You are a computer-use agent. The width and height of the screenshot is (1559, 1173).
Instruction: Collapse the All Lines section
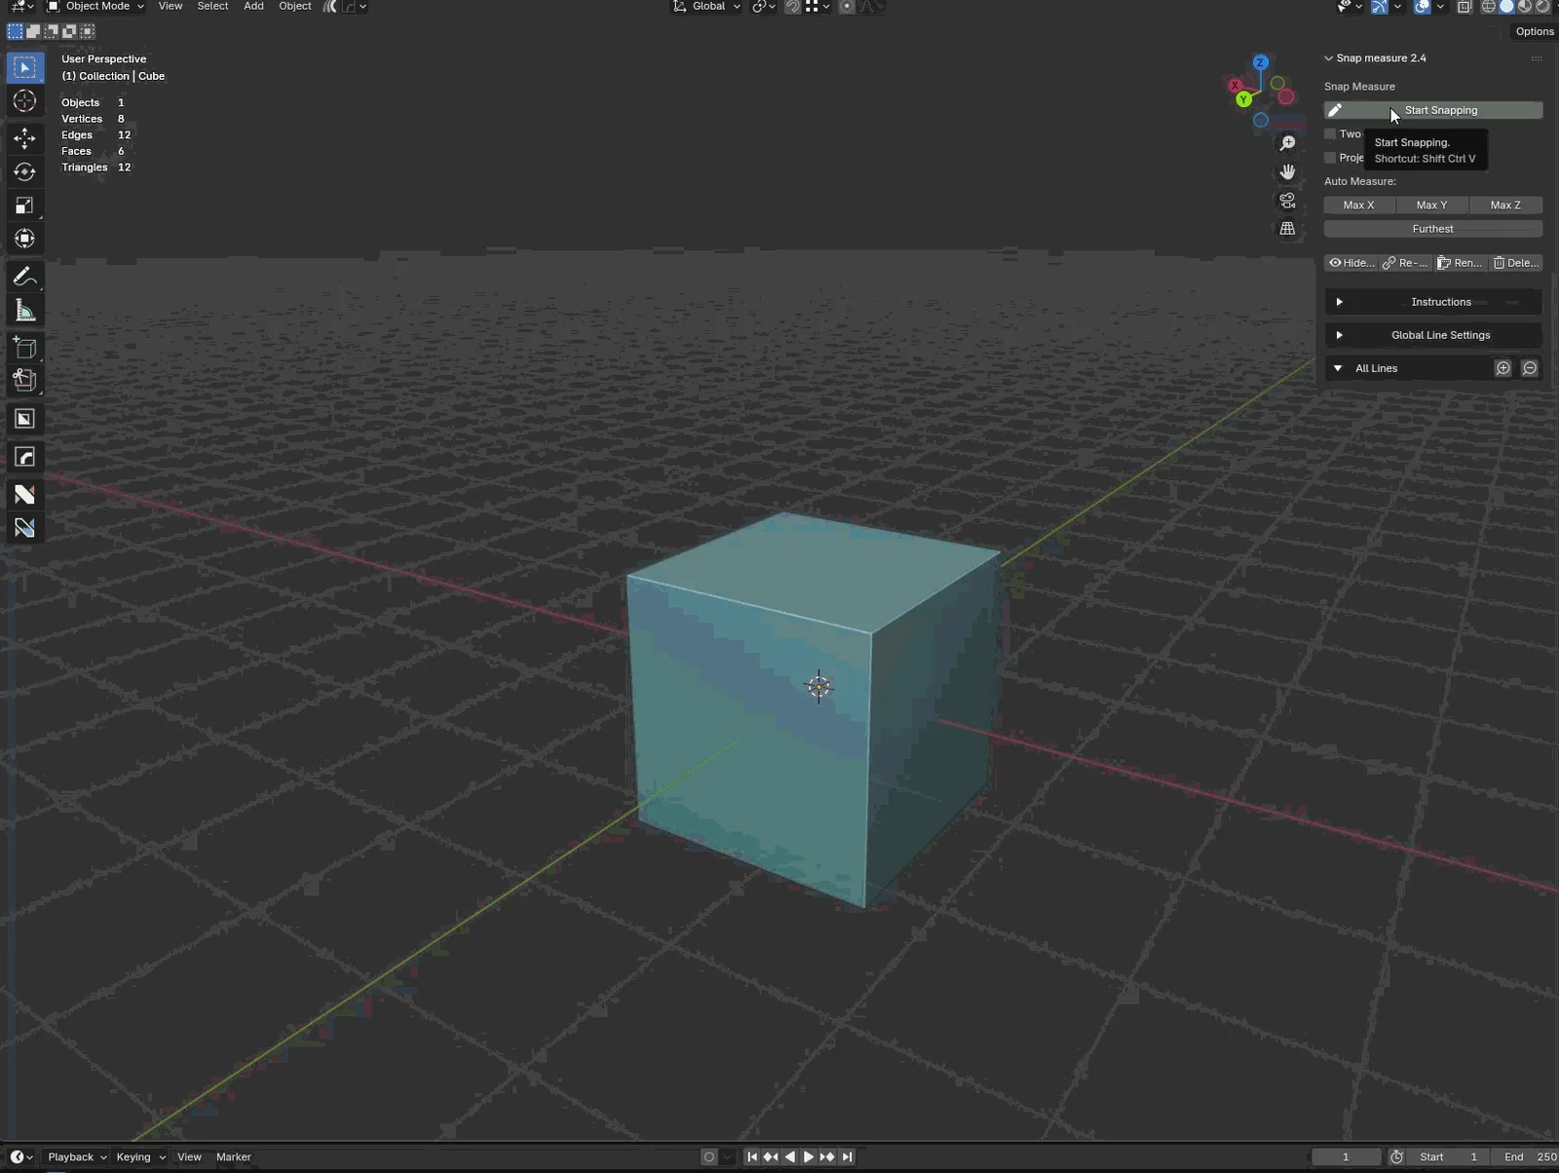pos(1341,367)
